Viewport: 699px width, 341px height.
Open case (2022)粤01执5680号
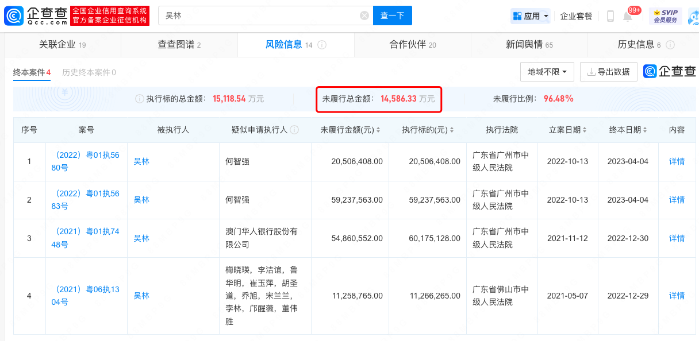(86, 161)
